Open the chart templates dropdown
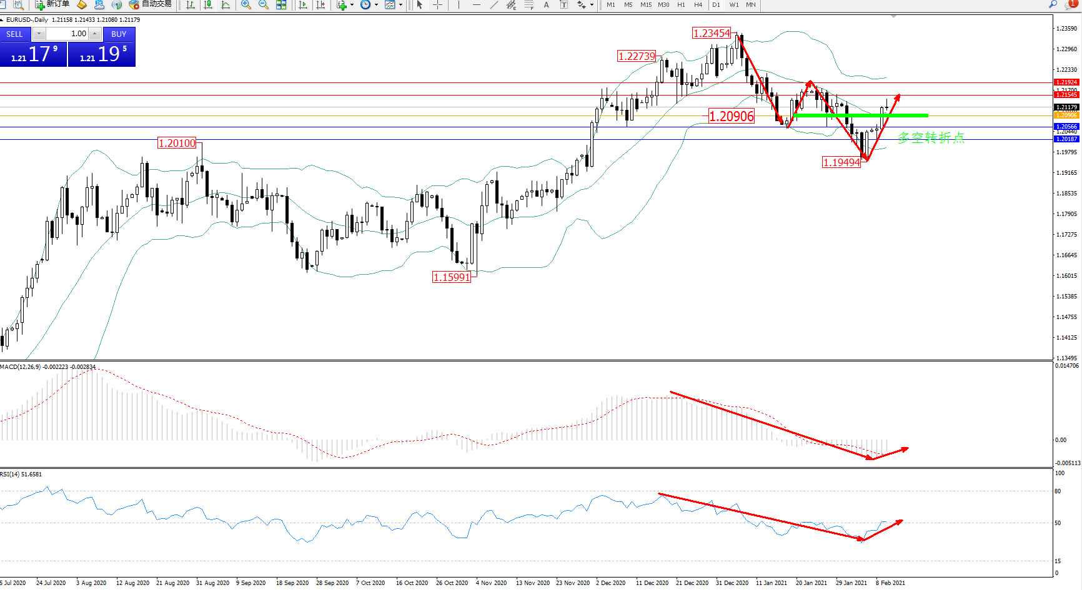Screen dimensions: 1082x590 click(400, 5)
